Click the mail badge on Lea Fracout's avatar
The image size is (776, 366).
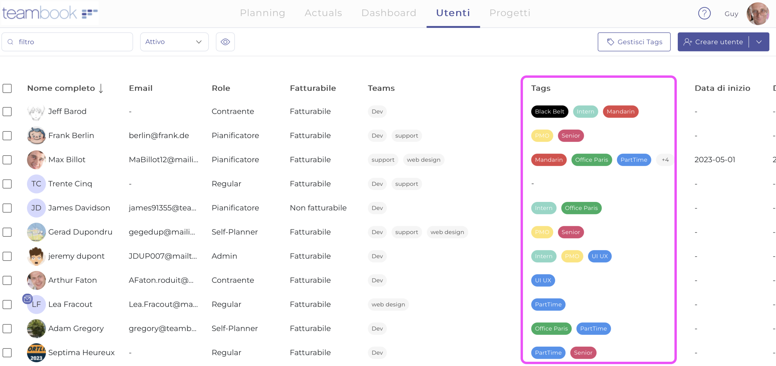pyautogui.click(x=27, y=299)
